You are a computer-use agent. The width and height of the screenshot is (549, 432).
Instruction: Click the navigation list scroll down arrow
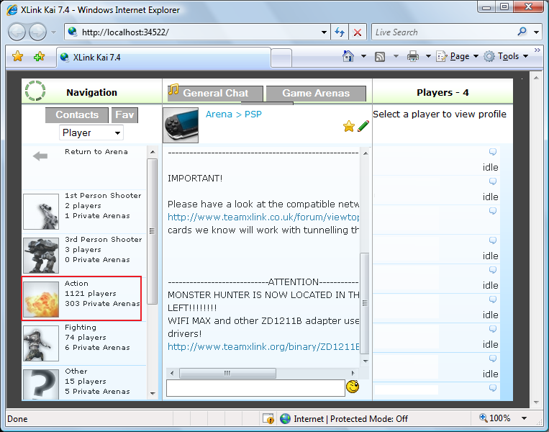[153, 393]
